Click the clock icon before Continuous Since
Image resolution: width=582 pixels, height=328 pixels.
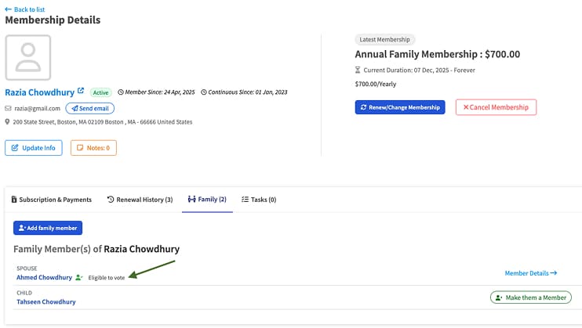point(204,92)
